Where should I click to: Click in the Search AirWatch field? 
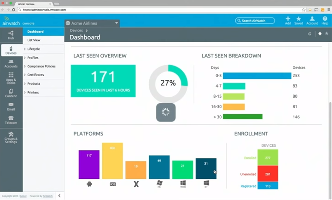click(x=255, y=21)
